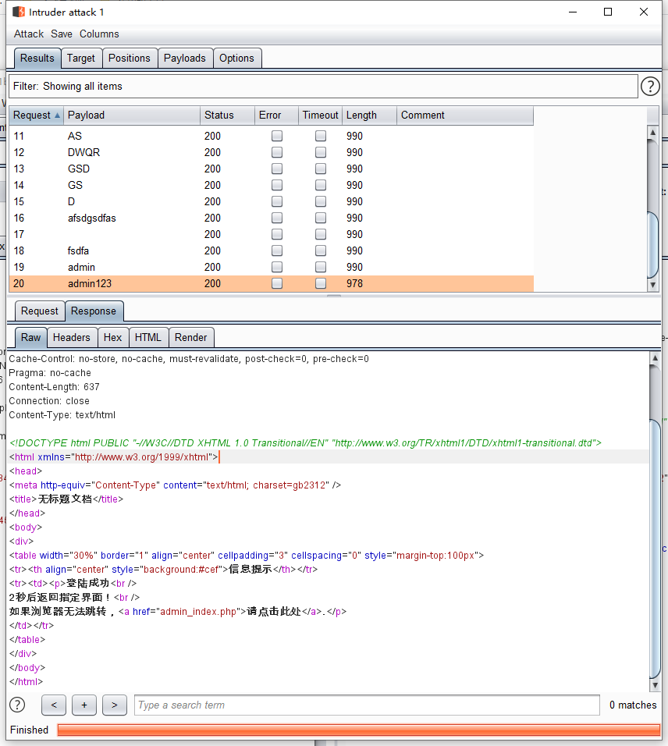The height and width of the screenshot is (746, 668).
Task: Toggle Timeout checkbox for payload GS
Action: (x=321, y=185)
